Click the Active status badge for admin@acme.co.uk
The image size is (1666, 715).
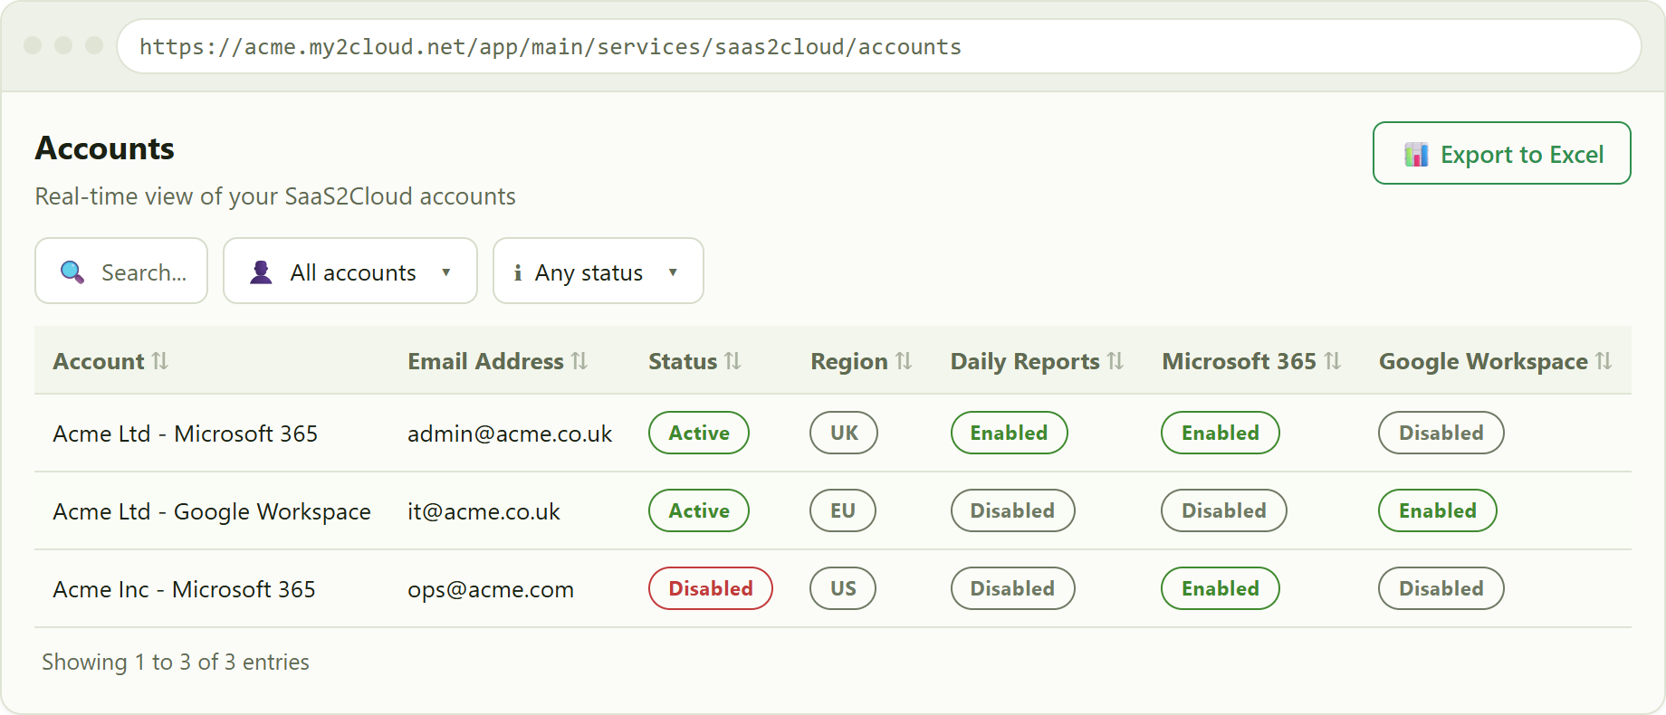pos(699,433)
